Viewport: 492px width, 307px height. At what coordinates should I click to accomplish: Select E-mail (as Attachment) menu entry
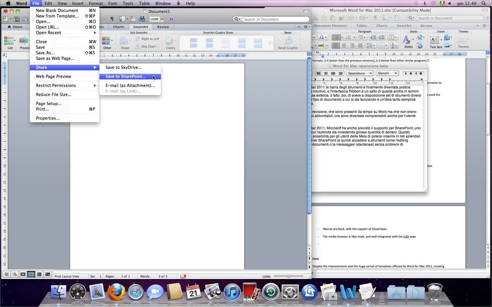130,86
